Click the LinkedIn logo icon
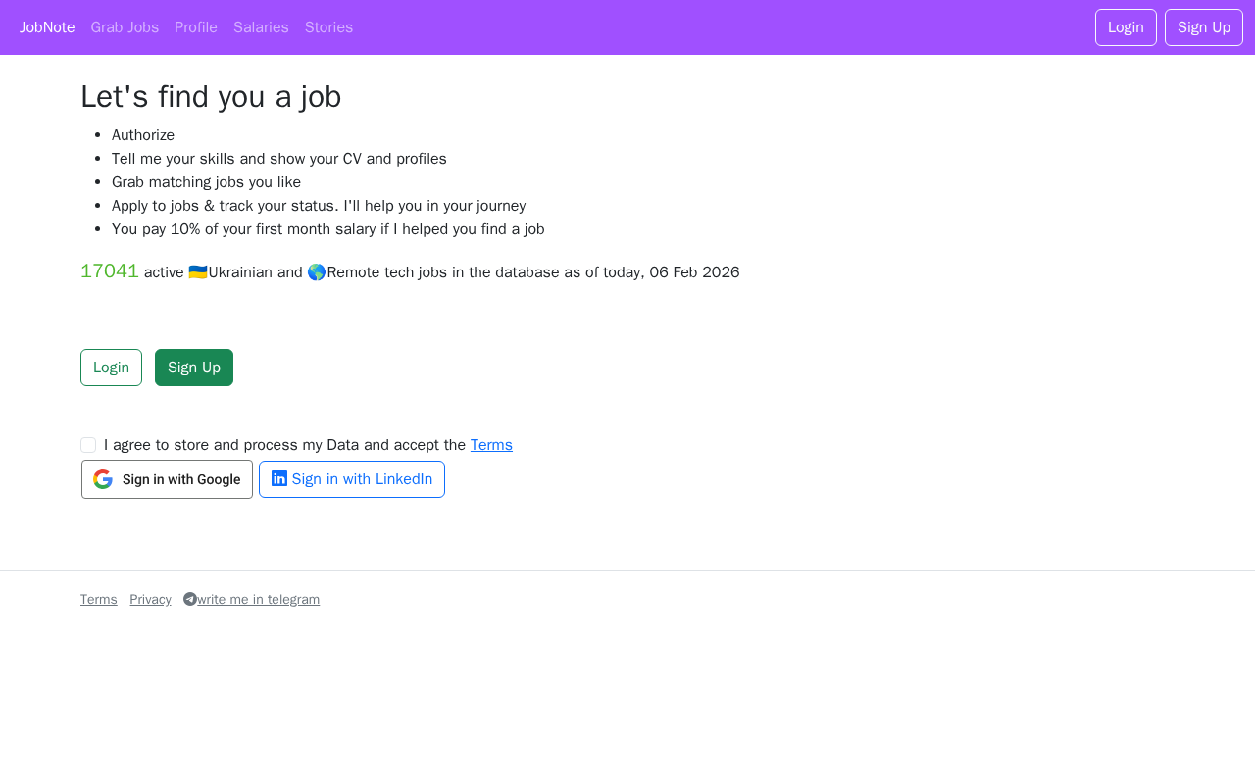 279,478
